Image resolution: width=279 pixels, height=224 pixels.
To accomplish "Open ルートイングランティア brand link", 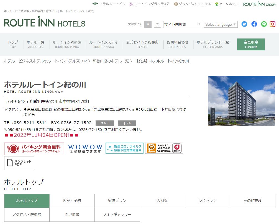I will point(149,4).
